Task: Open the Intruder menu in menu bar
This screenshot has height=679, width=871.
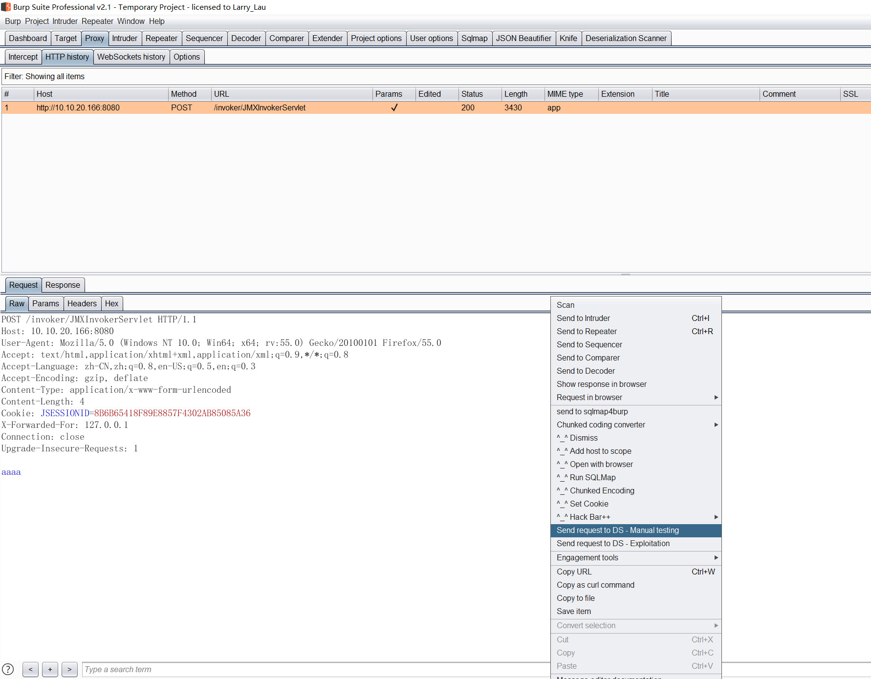Action: pos(65,21)
